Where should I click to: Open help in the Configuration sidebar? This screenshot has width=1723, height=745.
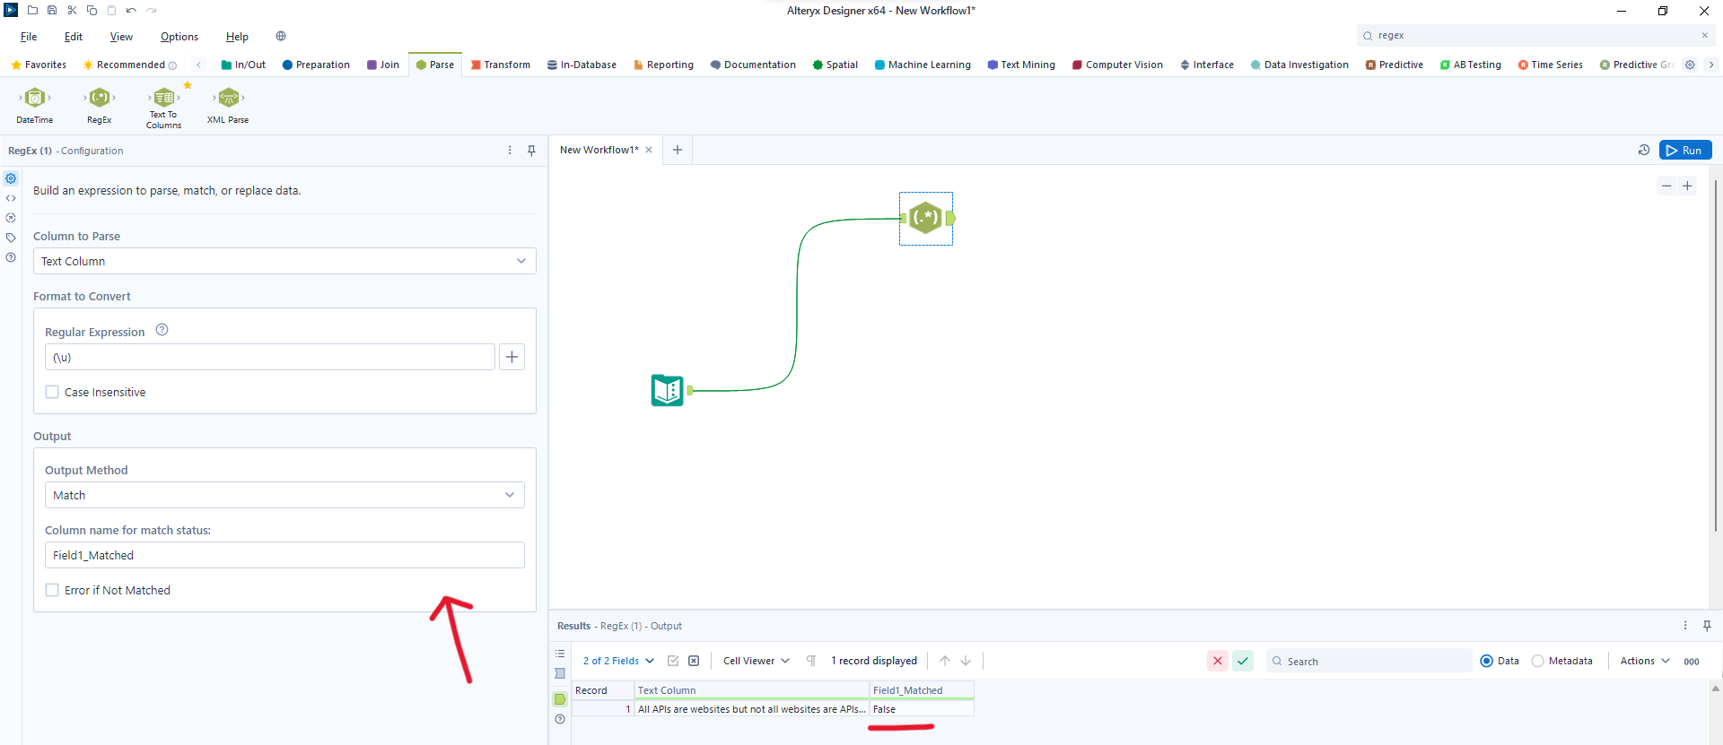click(x=11, y=257)
